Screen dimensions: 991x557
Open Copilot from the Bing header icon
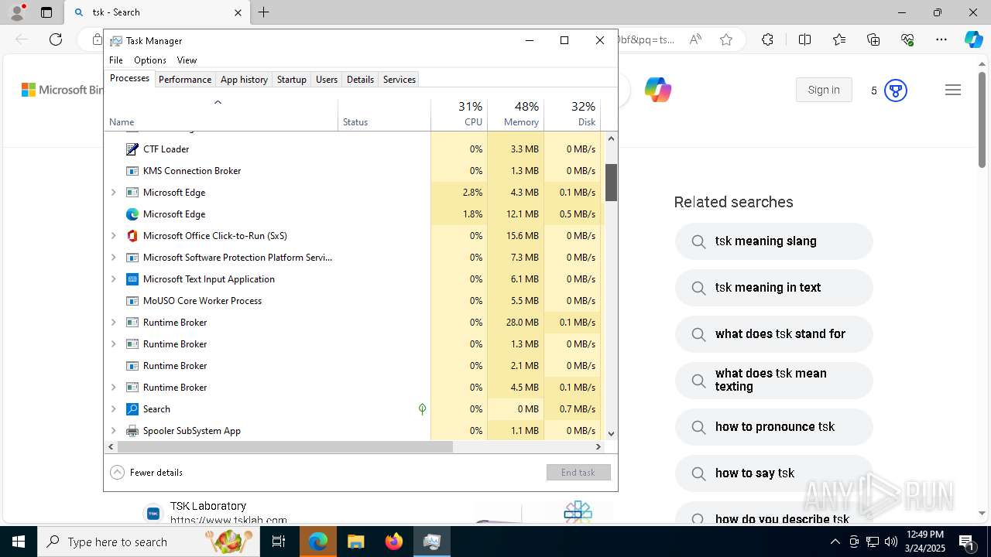coord(657,90)
